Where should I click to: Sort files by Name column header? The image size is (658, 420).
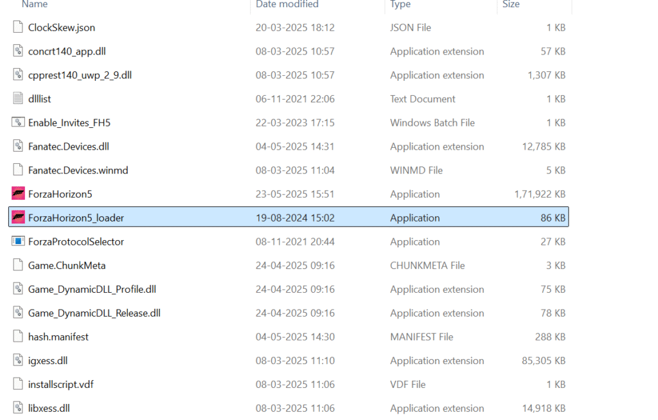(35, 4)
